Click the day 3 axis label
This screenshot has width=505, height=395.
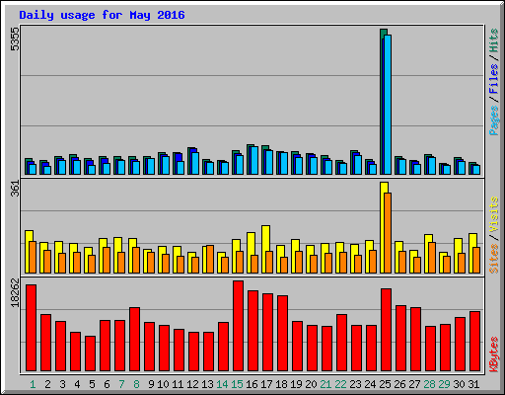click(62, 384)
